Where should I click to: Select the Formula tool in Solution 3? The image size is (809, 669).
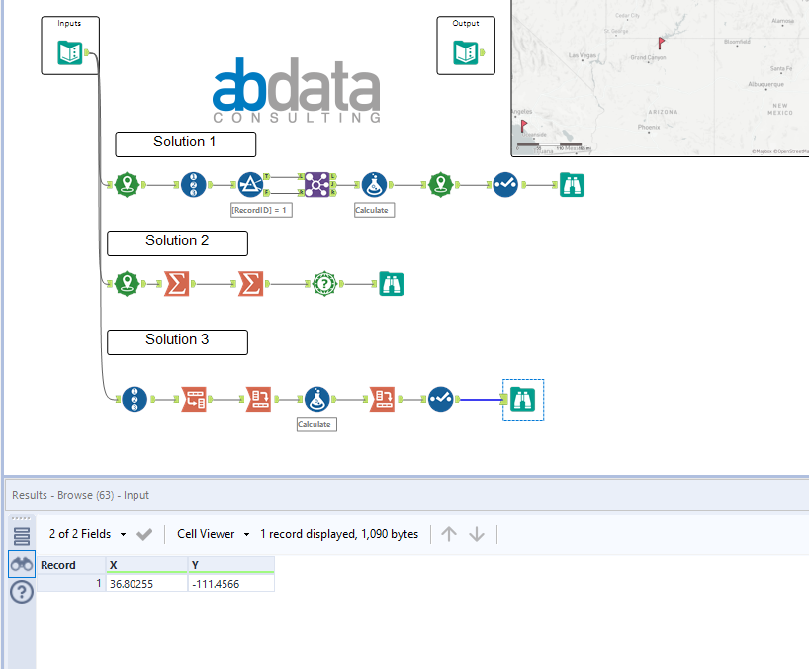click(x=317, y=399)
